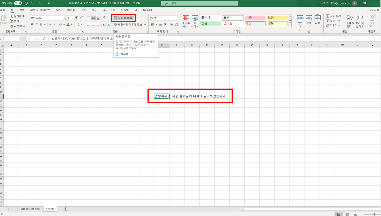
Task: Toggle the 자동 저장 AutoSave switch
Action: click(x=18, y=3)
